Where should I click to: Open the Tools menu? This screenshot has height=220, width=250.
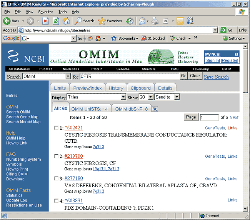pos(62,12)
